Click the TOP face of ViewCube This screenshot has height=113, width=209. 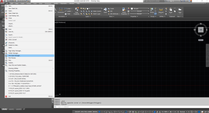200,30
